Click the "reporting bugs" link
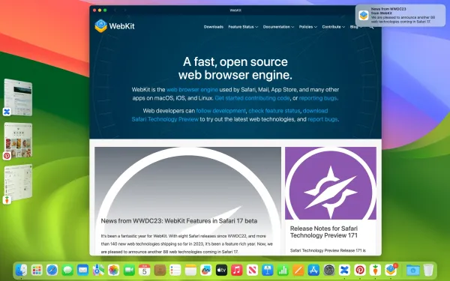This screenshot has height=281, width=450. (x=318, y=98)
